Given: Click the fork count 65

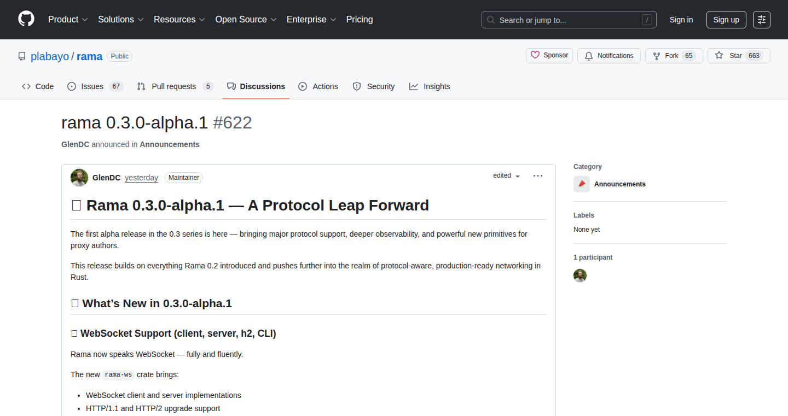Looking at the screenshot, I should [689, 56].
